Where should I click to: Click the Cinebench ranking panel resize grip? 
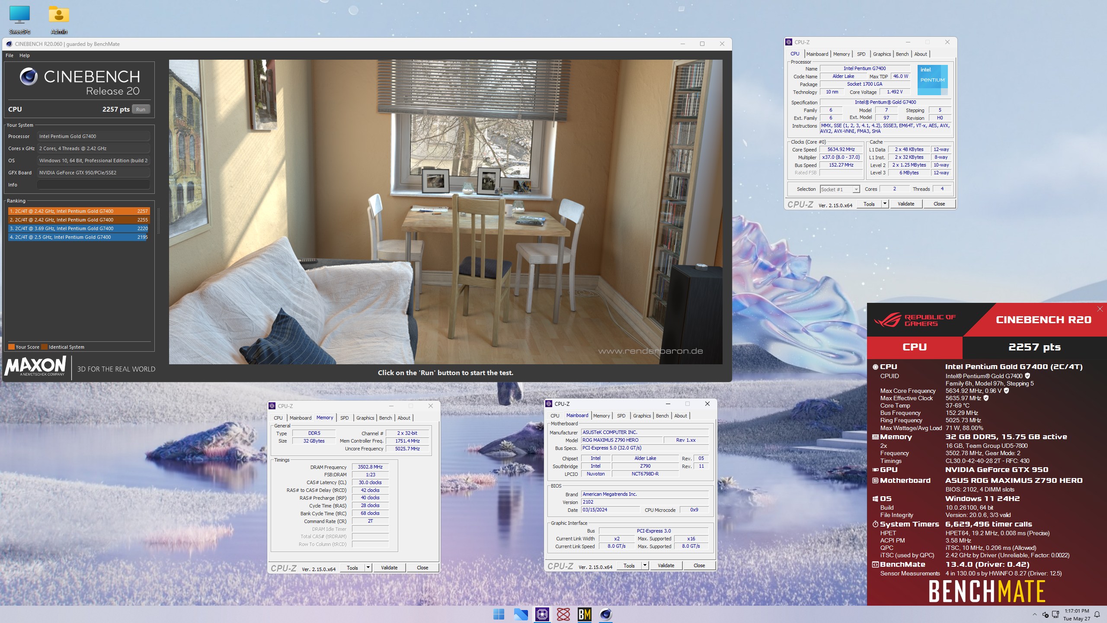pos(158,221)
